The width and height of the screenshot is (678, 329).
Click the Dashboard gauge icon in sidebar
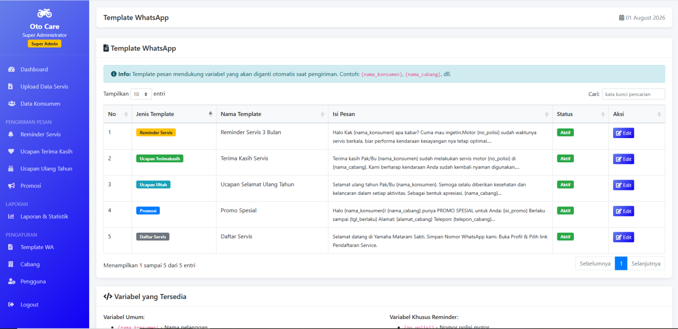[11, 69]
